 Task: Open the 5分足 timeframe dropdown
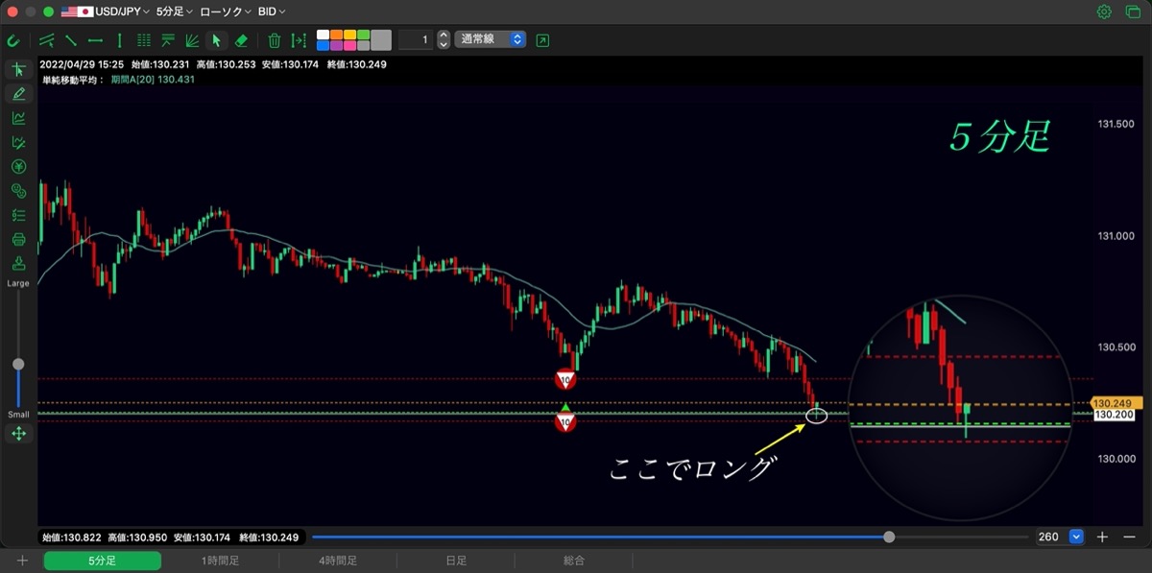point(174,12)
